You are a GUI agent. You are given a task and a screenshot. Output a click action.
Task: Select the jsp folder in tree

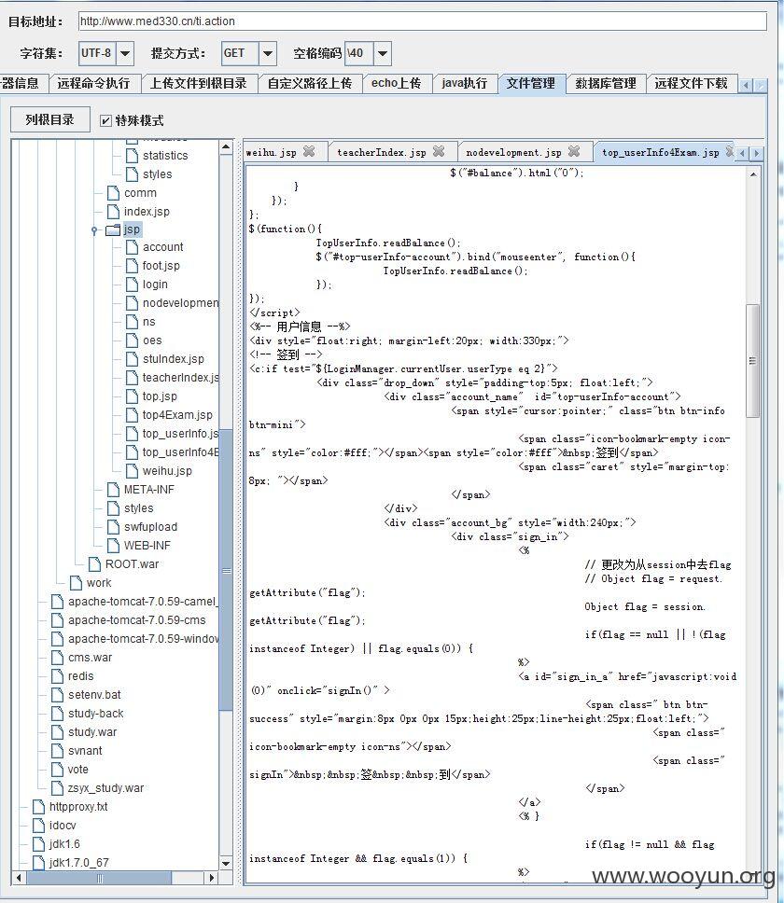click(x=132, y=229)
